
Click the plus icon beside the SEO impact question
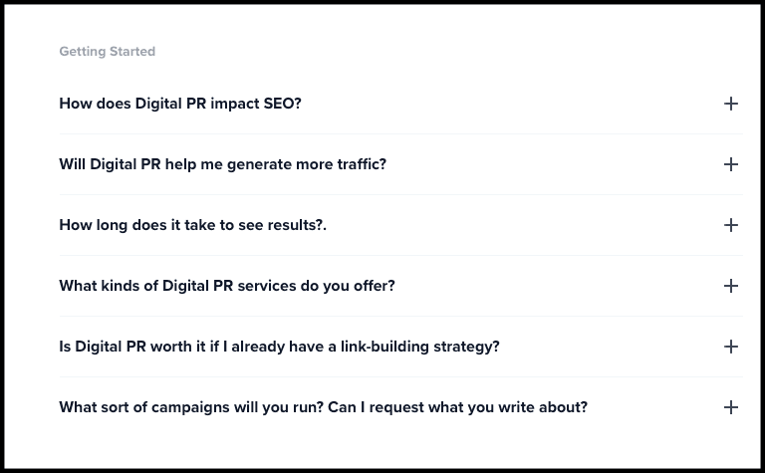(730, 104)
